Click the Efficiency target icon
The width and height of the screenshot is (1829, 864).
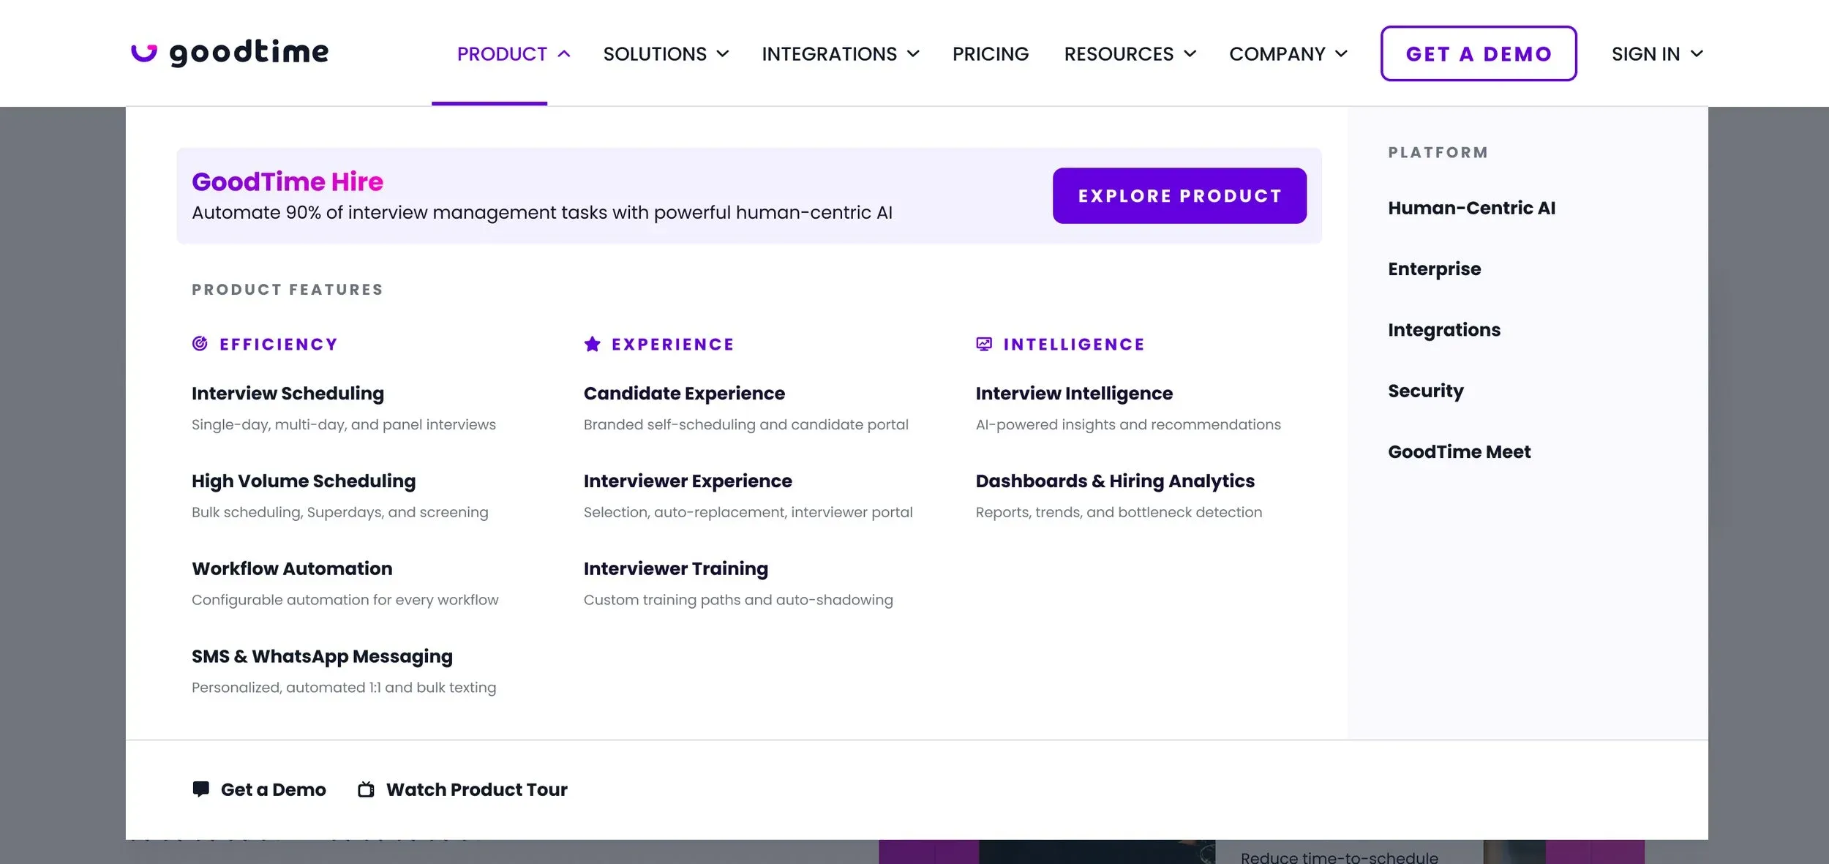pyautogui.click(x=200, y=344)
